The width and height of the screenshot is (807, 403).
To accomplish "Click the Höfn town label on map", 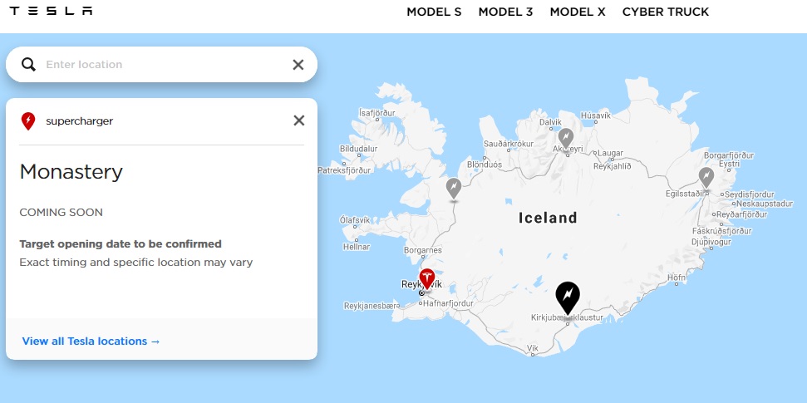I will [x=677, y=277].
